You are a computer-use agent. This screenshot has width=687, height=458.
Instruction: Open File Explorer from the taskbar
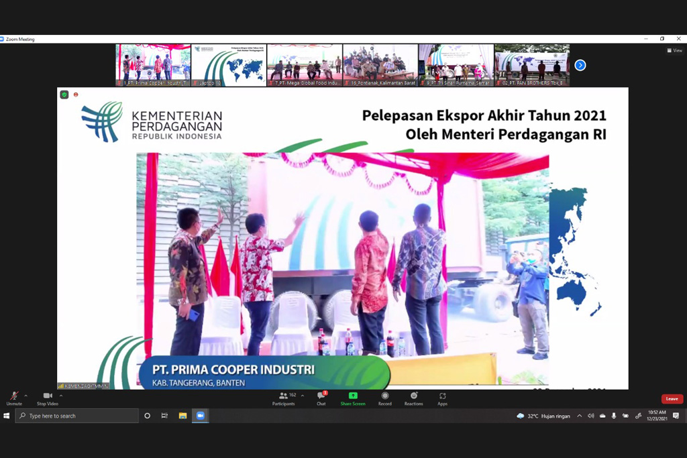tap(182, 416)
